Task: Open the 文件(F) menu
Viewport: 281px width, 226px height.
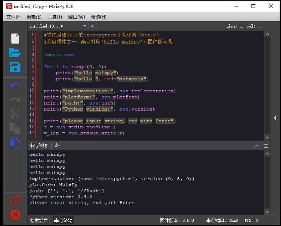Action: click(x=13, y=17)
